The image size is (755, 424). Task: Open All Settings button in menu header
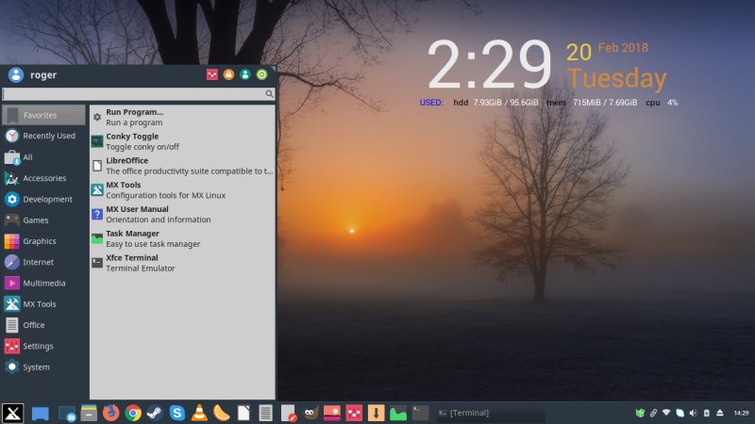tap(211, 74)
